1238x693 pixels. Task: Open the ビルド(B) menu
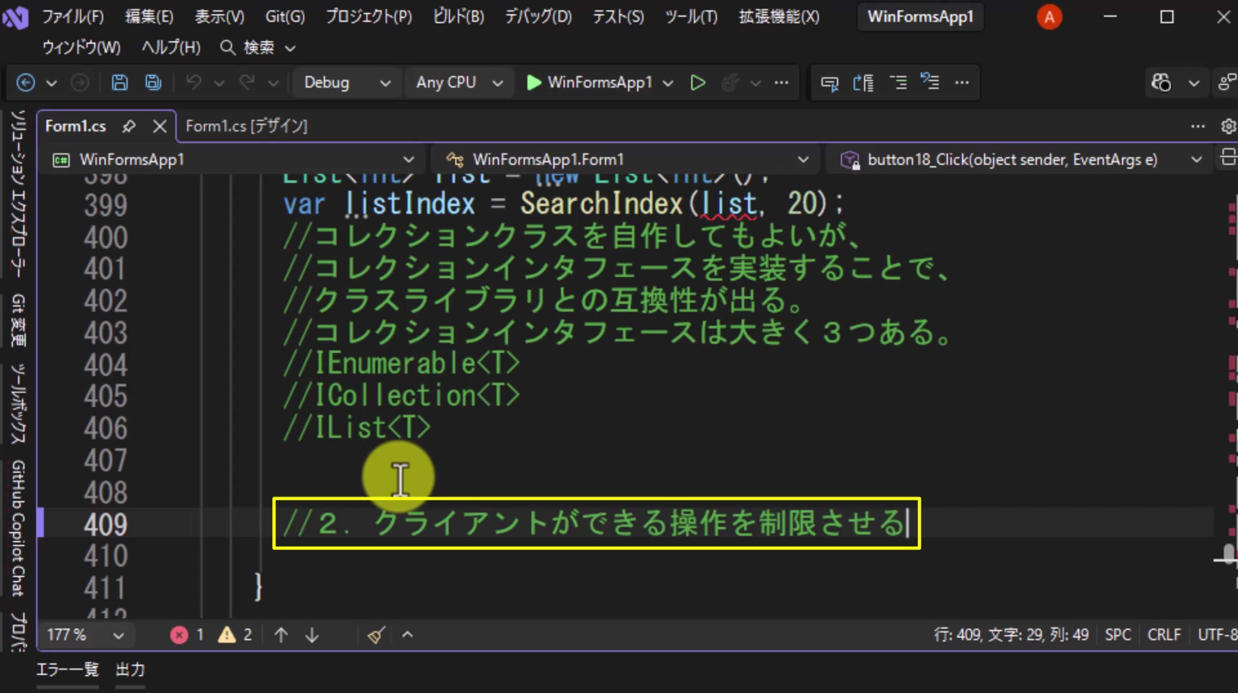(x=459, y=17)
